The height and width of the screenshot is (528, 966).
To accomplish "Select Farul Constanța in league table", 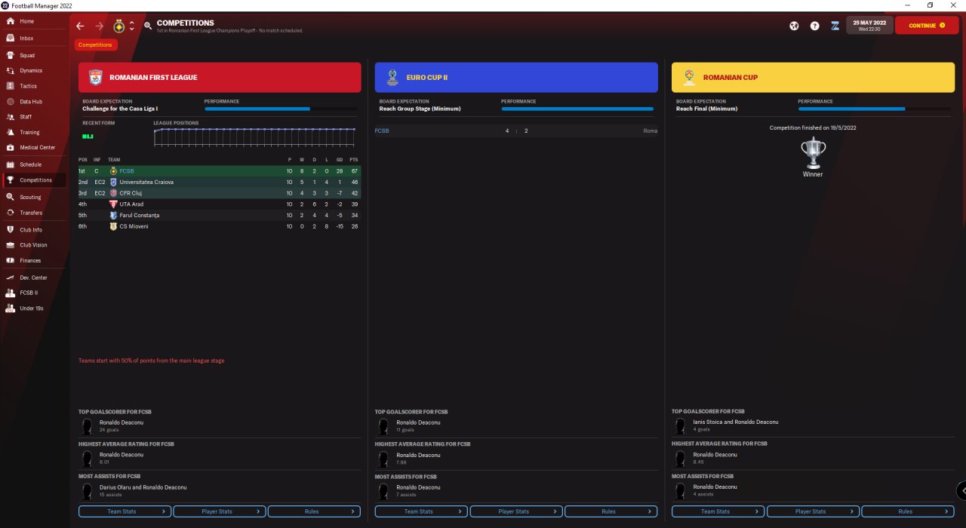I will [x=220, y=215].
